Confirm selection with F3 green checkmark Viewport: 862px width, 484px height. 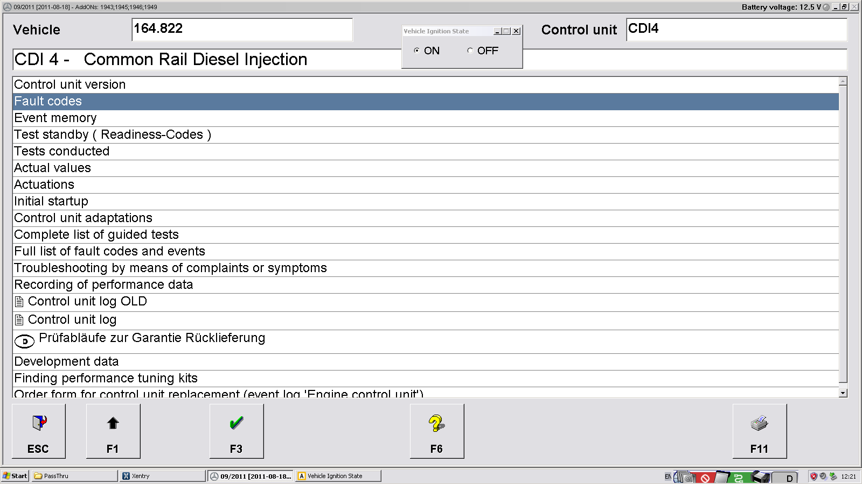click(237, 431)
